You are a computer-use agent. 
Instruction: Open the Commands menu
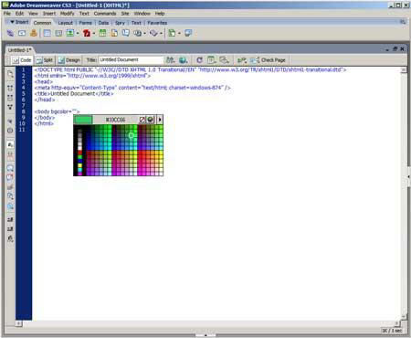coord(105,14)
